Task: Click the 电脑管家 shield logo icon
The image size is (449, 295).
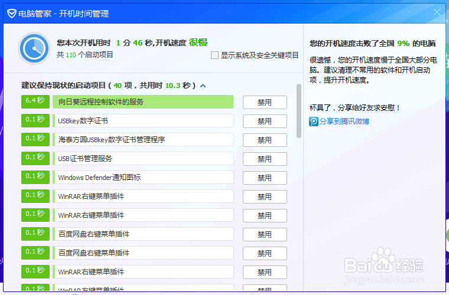Action: (12, 14)
